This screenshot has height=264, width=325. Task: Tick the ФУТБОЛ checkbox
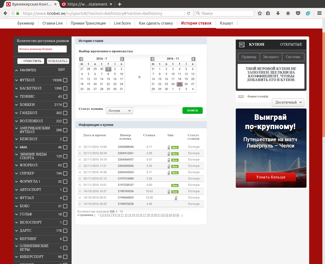(x=65, y=80)
